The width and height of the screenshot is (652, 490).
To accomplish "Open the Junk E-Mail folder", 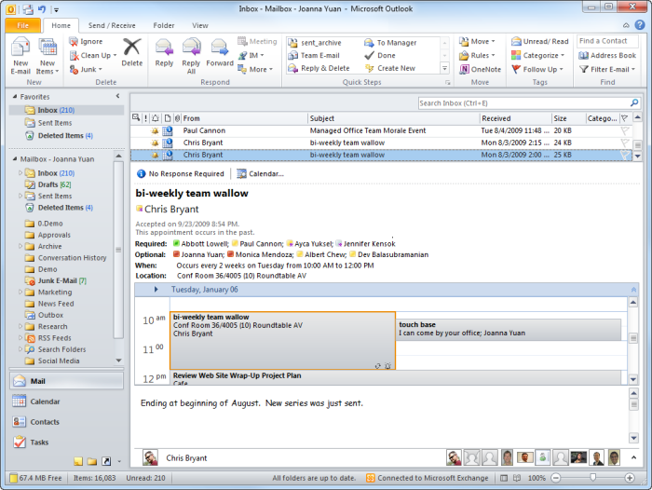I will (58, 280).
